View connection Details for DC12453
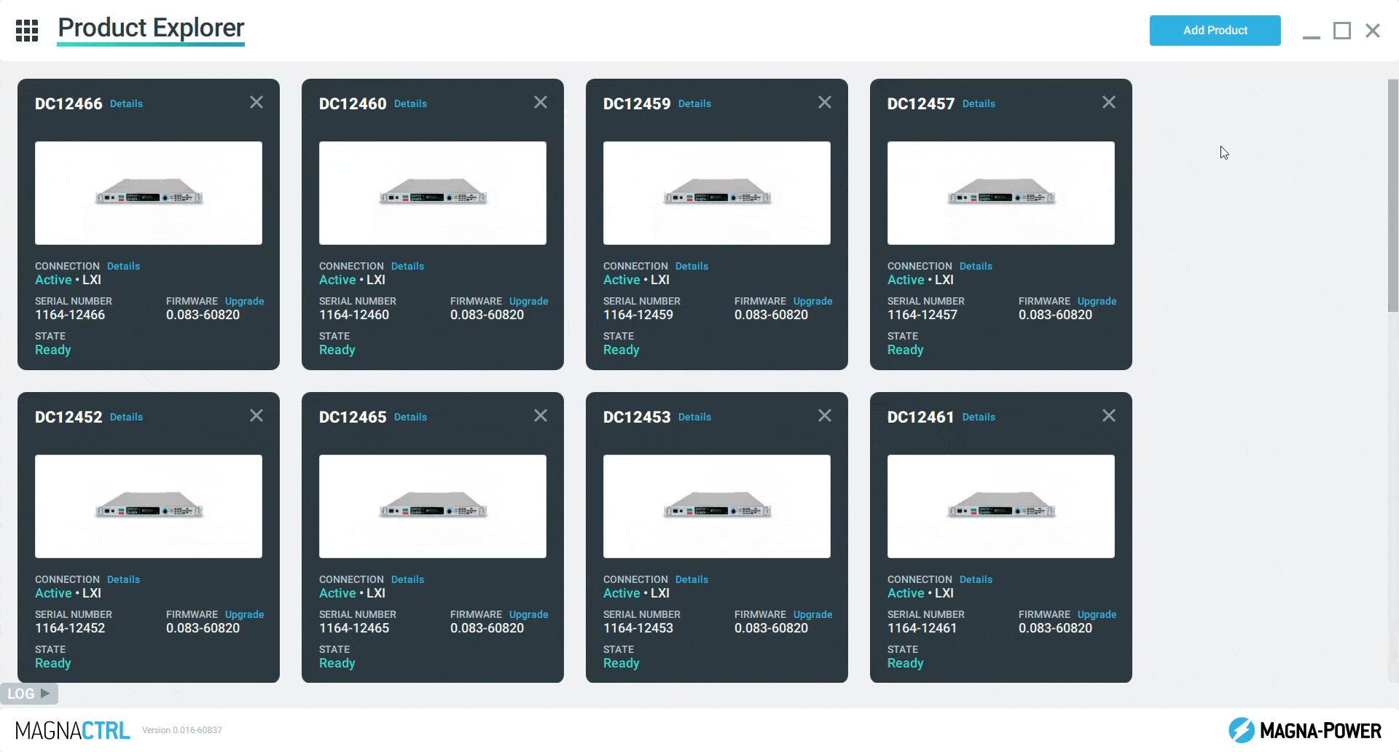 pos(691,580)
